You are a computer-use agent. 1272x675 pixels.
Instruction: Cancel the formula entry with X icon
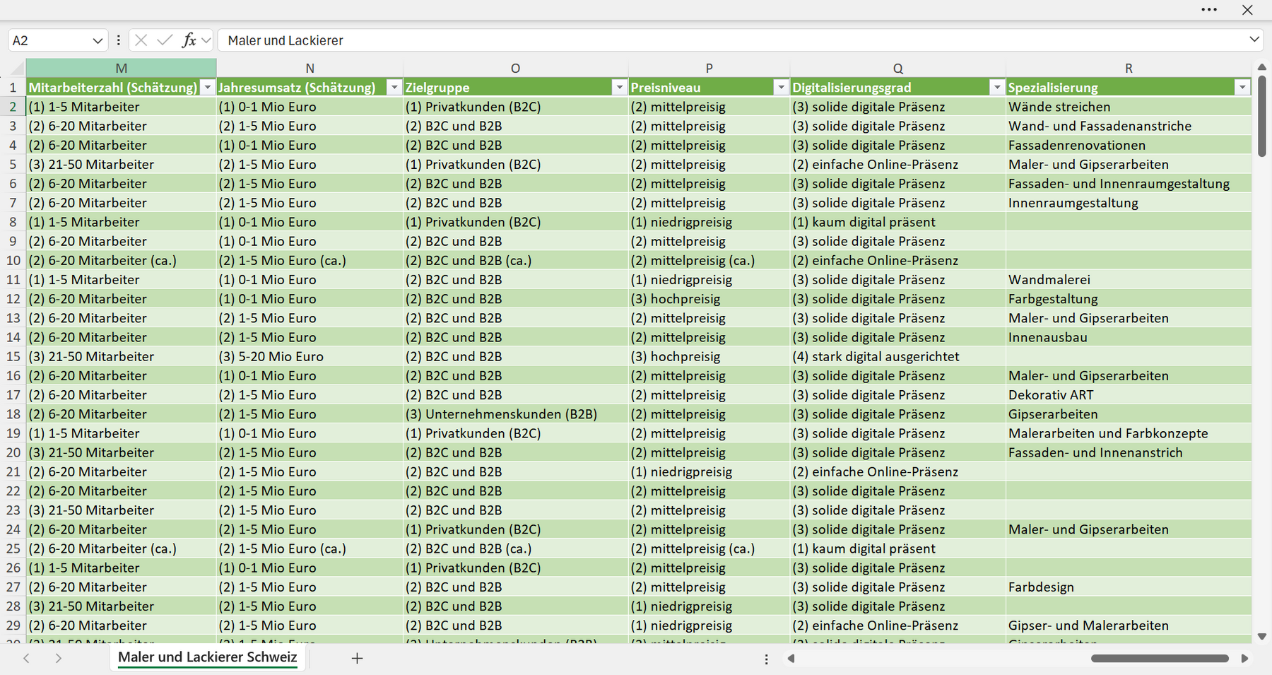(141, 40)
